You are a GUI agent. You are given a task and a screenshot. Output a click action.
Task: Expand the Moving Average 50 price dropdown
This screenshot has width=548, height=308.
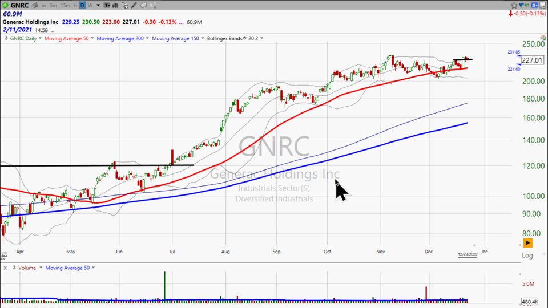point(92,38)
